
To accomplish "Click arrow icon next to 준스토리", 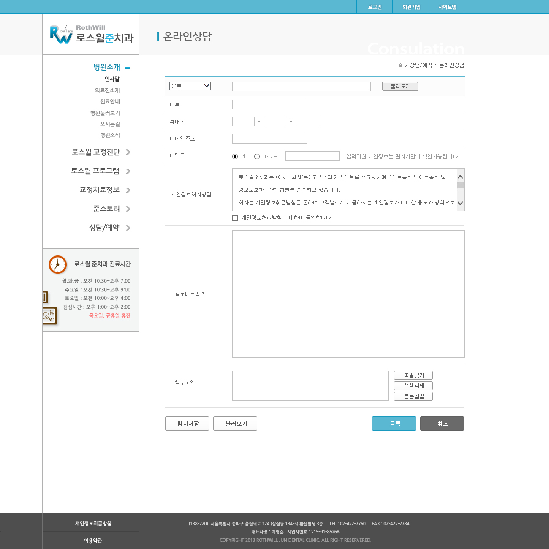I will pyautogui.click(x=128, y=209).
